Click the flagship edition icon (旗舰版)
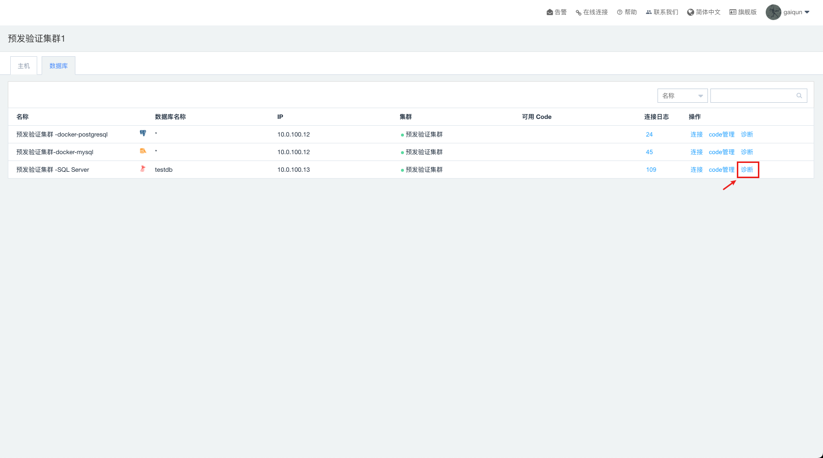Screen dimensions: 823x458 (733, 12)
